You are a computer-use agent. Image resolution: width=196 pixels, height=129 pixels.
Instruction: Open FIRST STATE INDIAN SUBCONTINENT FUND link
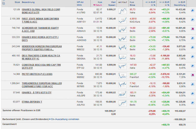coord(40,20)
